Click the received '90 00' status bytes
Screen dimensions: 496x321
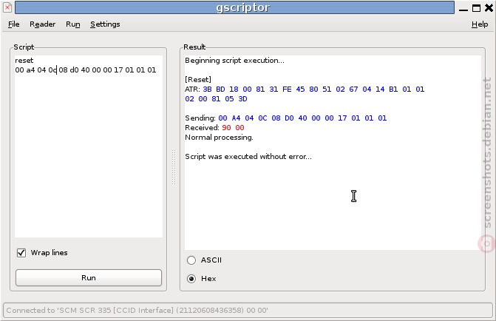pyautogui.click(x=233, y=127)
